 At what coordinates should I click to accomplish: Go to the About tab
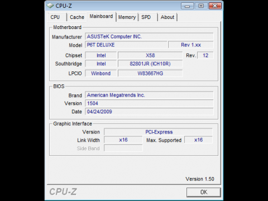[167, 17]
